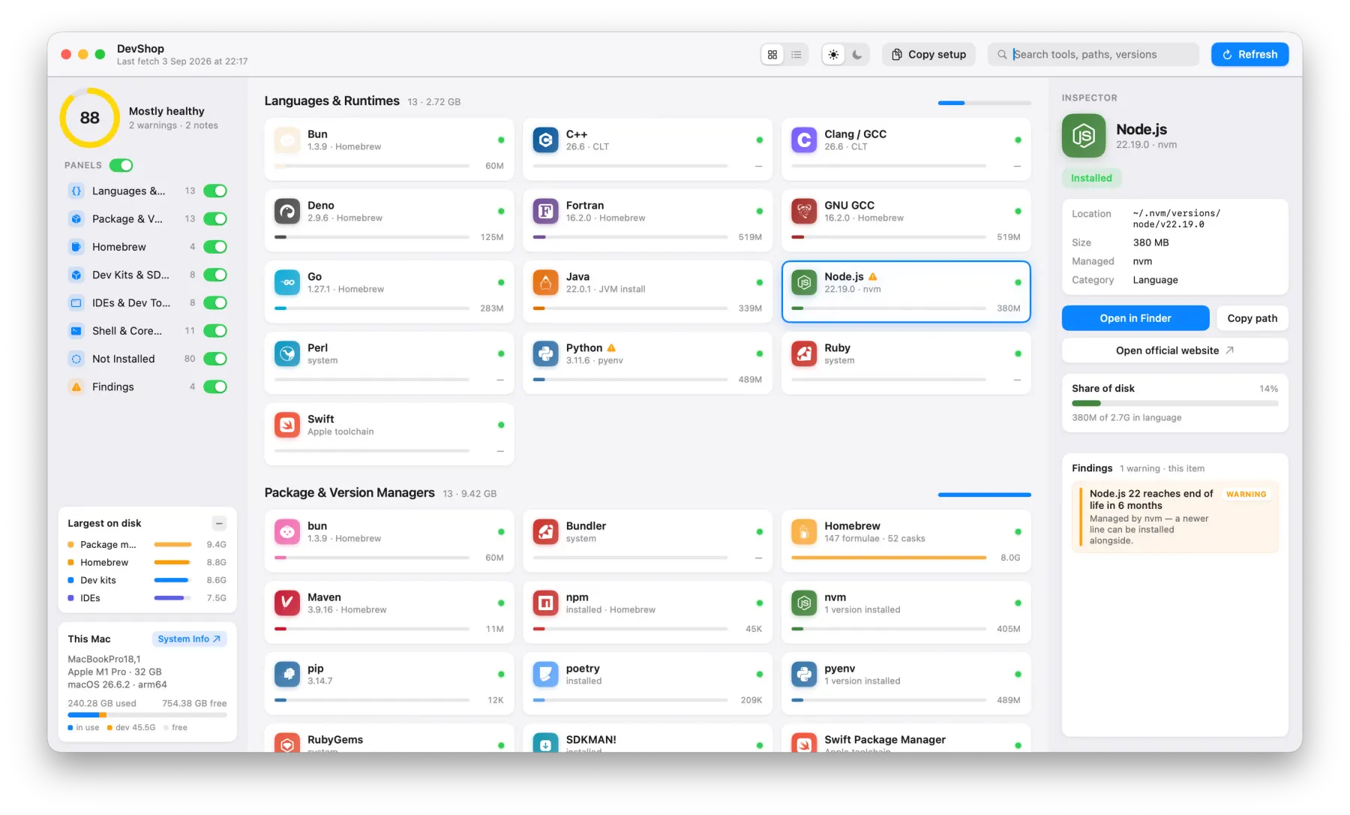Click the Swift language icon
Viewport: 1350px width, 815px height.
(x=287, y=425)
